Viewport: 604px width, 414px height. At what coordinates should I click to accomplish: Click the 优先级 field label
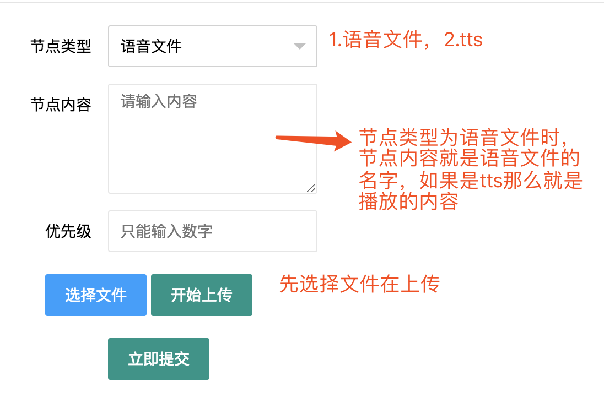[68, 231]
